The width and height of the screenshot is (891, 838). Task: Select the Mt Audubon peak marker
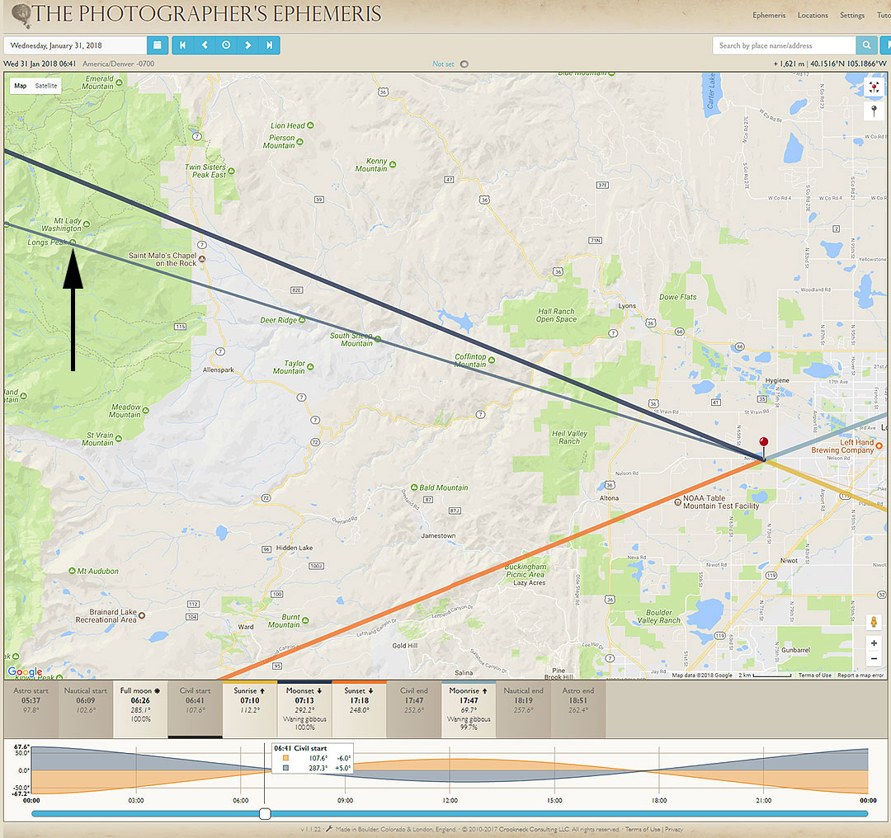pyautogui.click(x=72, y=571)
